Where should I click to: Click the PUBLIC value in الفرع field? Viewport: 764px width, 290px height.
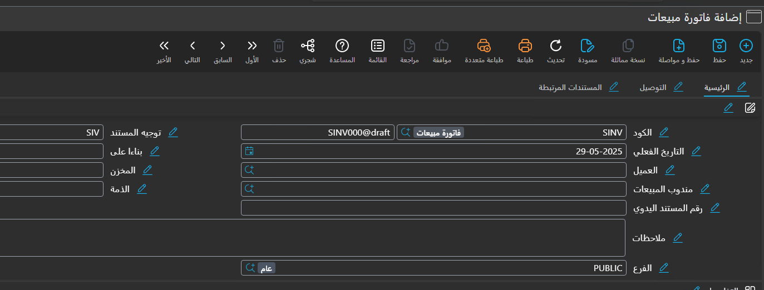tap(608, 268)
